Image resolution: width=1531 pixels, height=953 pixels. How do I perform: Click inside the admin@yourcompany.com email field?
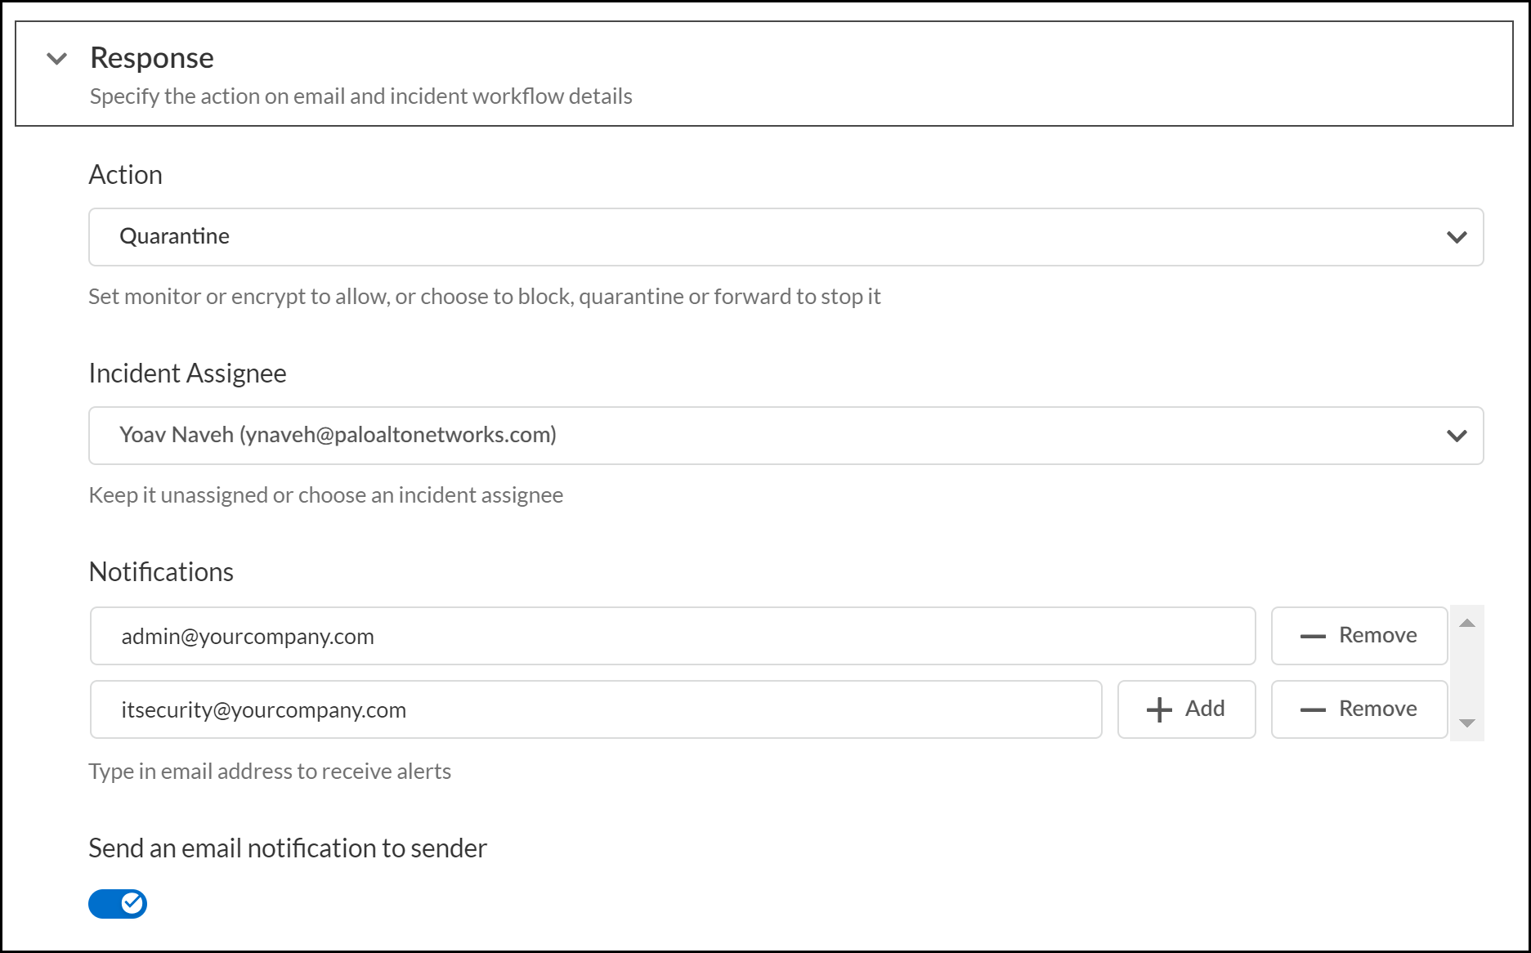tap(670, 636)
